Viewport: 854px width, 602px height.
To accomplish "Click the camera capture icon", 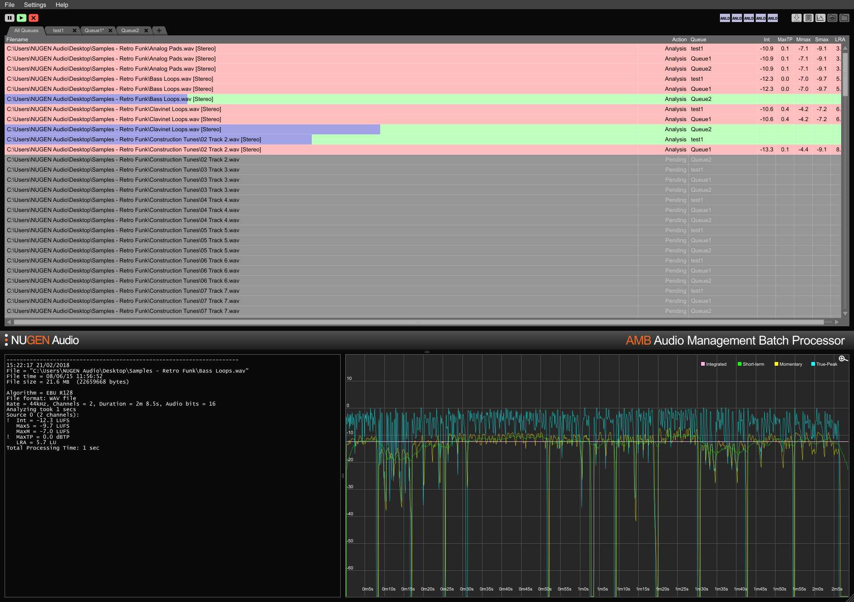I will point(832,18).
